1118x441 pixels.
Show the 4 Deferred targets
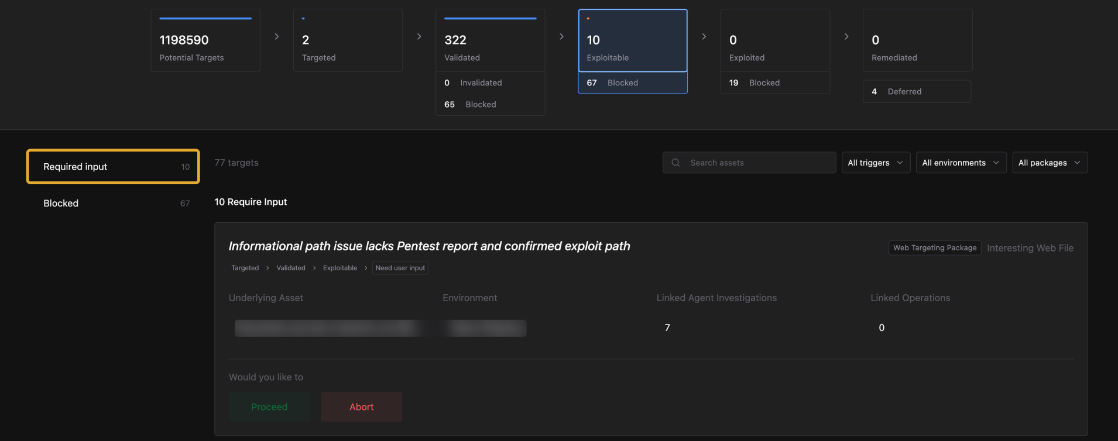(917, 92)
